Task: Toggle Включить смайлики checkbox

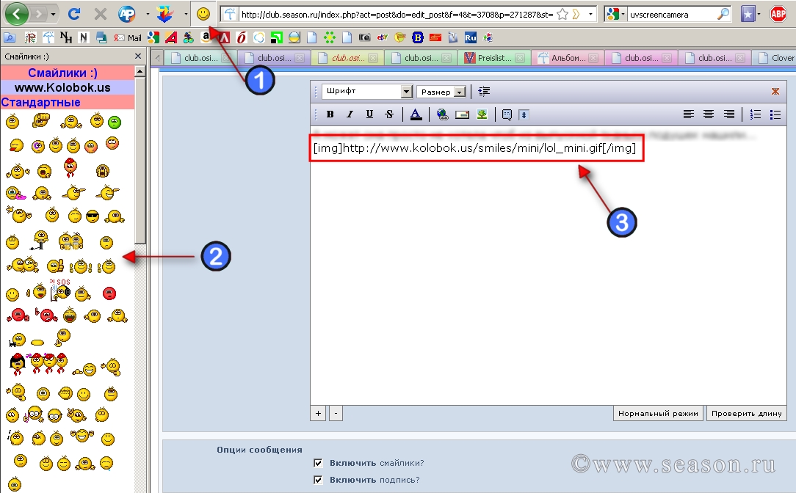Action: point(318,463)
